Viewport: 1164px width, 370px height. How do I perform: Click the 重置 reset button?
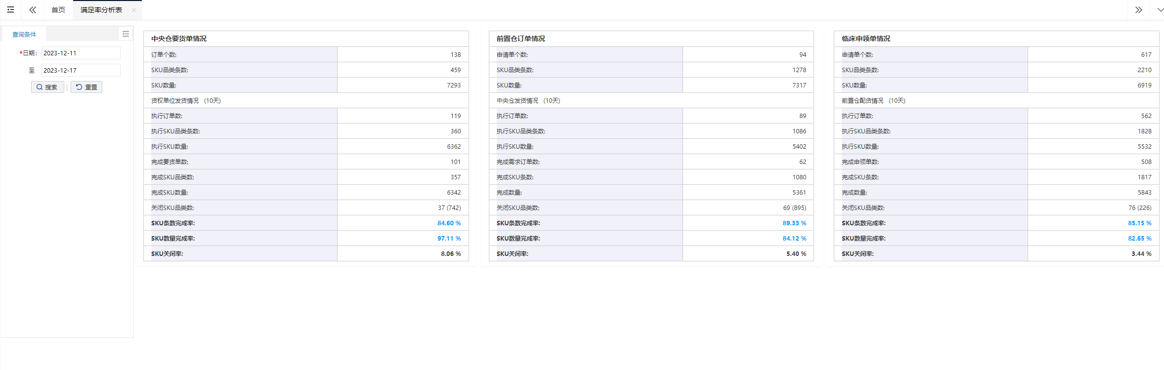click(x=86, y=87)
